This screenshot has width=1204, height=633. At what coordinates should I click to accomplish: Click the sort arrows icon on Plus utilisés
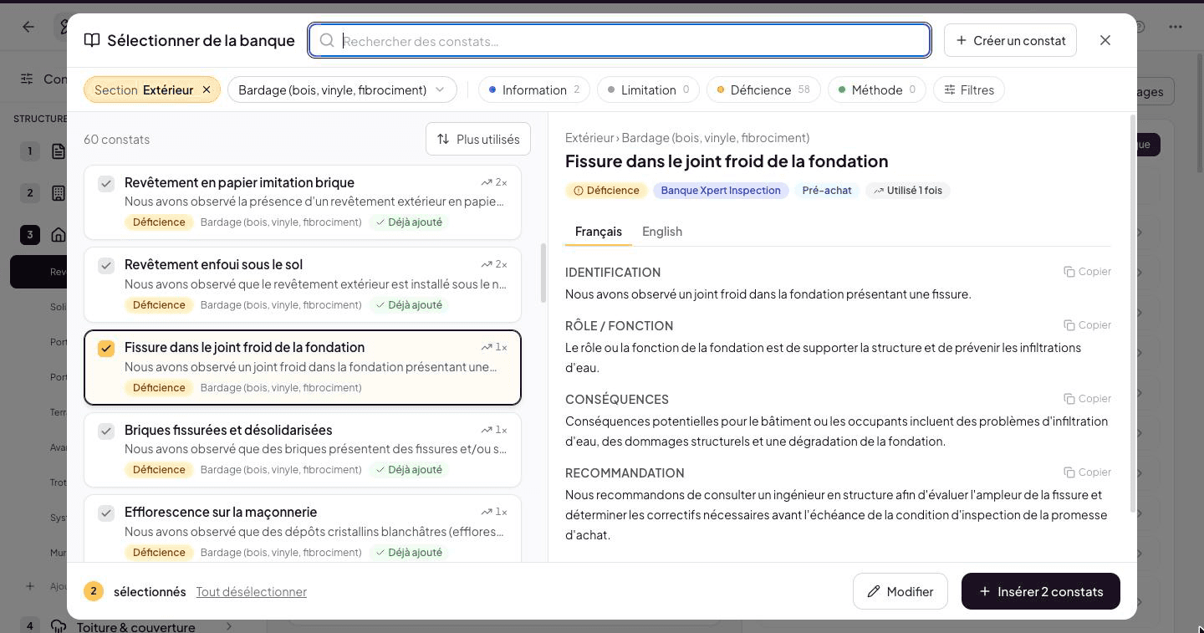[x=443, y=139]
